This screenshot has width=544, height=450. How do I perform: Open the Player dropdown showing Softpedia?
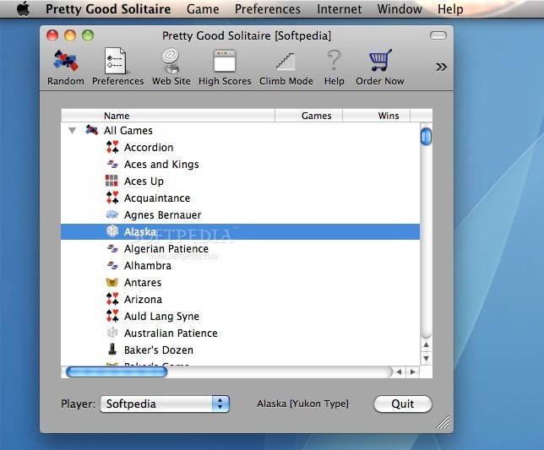click(x=165, y=404)
